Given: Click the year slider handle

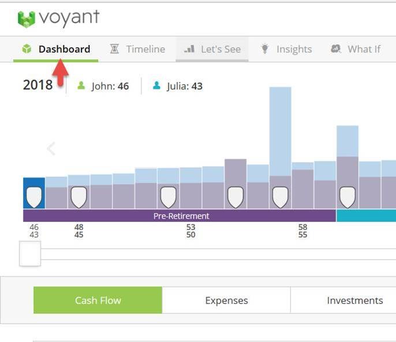Looking at the screenshot, I should (x=30, y=254).
